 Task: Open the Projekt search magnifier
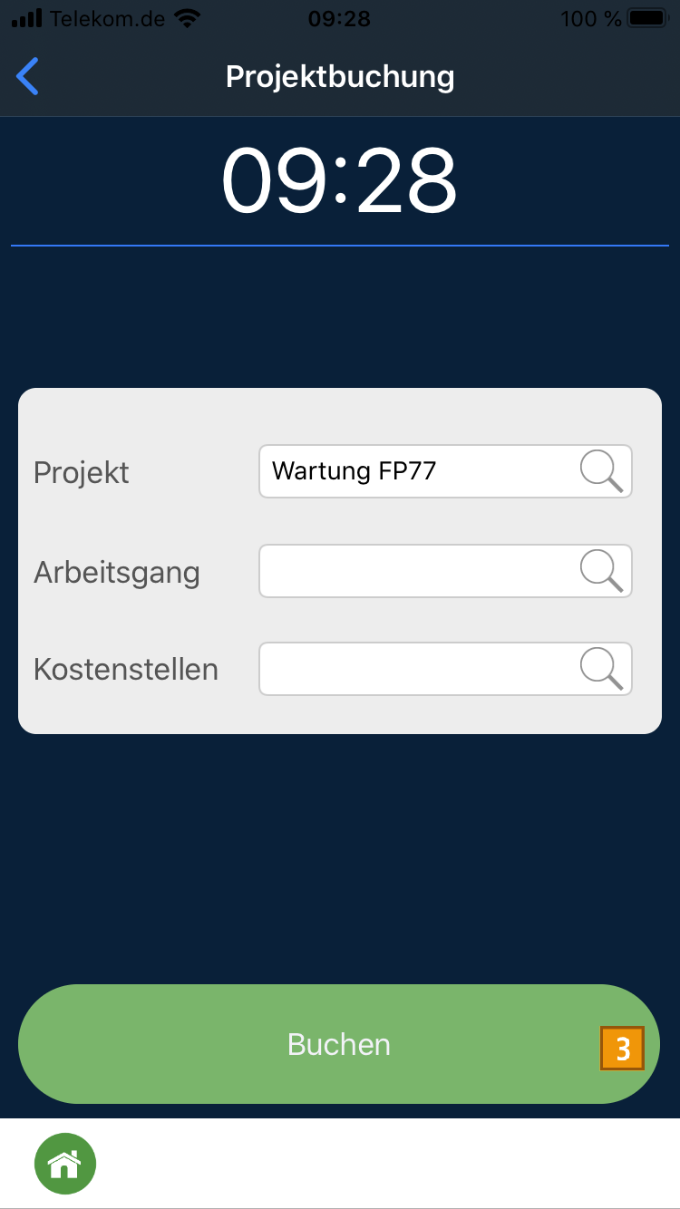coord(601,471)
